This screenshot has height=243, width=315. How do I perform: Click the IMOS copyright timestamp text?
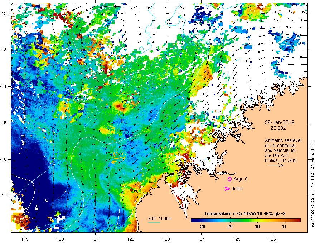[312, 183]
